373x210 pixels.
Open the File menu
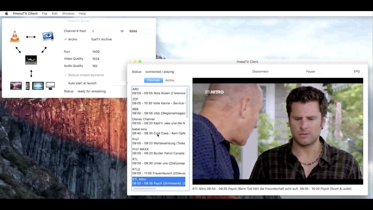click(45, 13)
